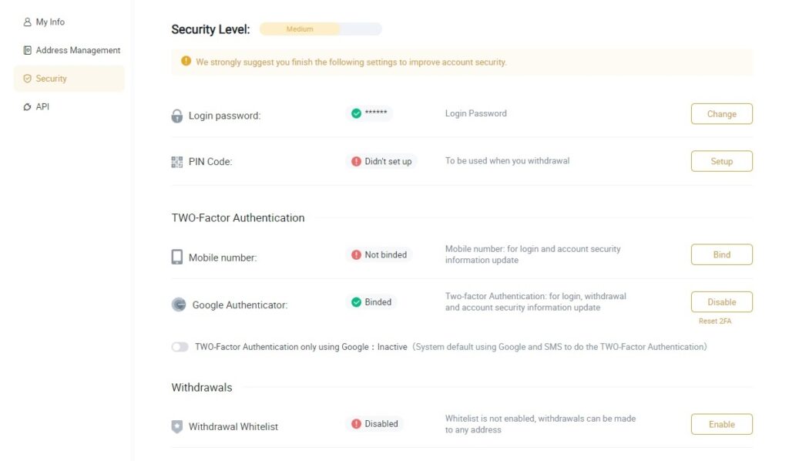Click the Medium security level bar
789x461 pixels.
click(x=321, y=29)
